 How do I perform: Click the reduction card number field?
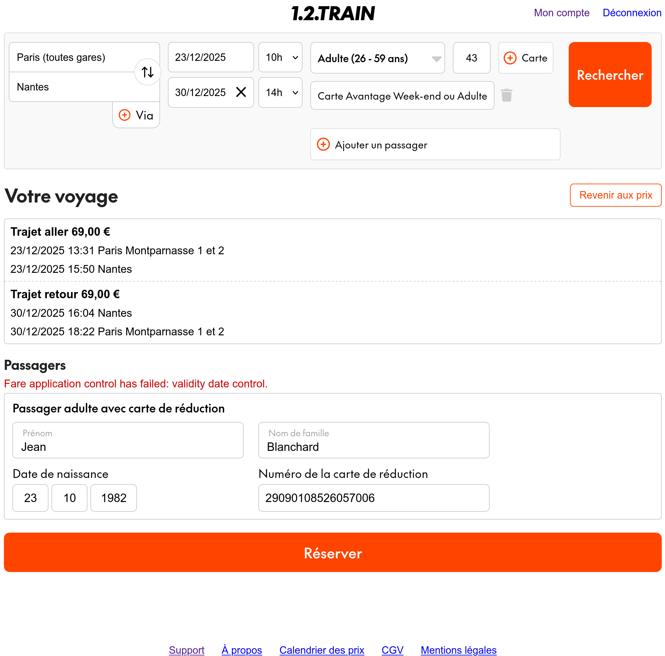click(x=373, y=497)
